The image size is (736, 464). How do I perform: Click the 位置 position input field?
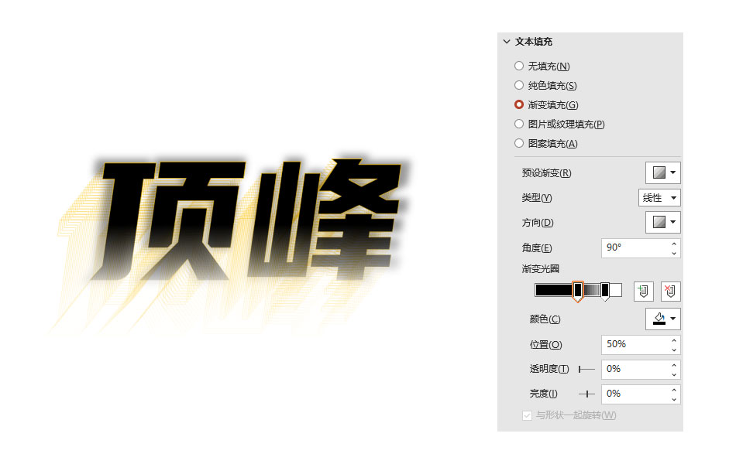(x=635, y=343)
